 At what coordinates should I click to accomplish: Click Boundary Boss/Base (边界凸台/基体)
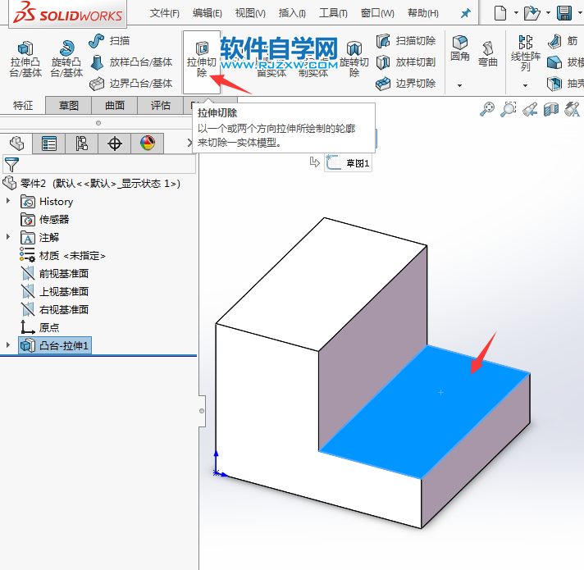(131, 84)
